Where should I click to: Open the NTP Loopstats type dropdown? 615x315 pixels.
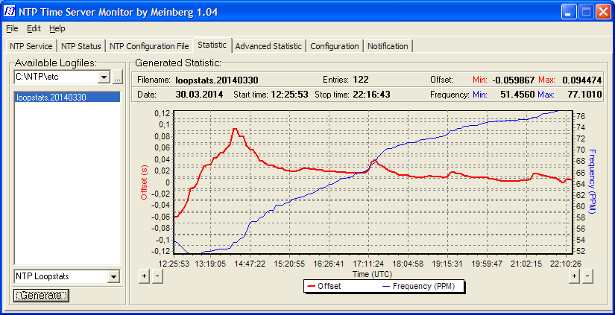[x=113, y=277]
